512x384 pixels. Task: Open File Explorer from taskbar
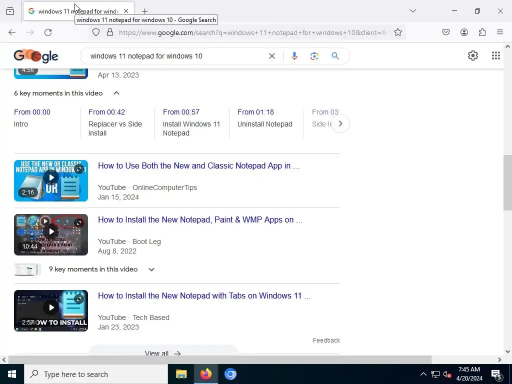[x=181, y=374]
